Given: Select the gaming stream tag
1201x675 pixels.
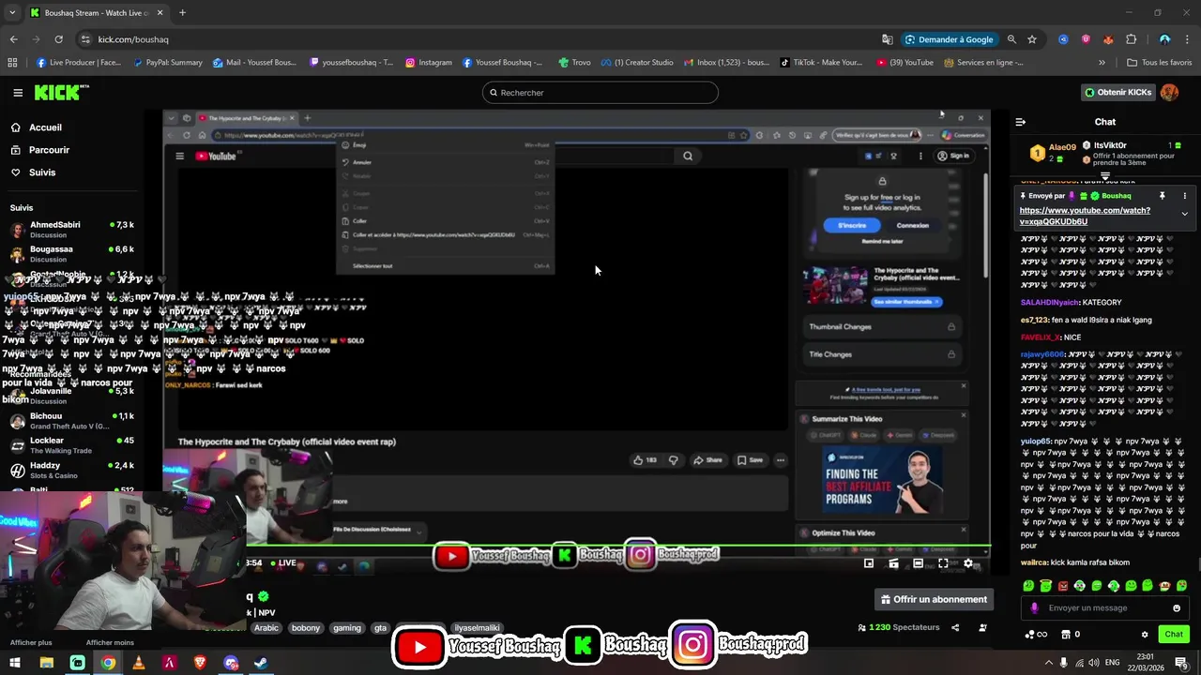Looking at the screenshot, I should point(347,628).
